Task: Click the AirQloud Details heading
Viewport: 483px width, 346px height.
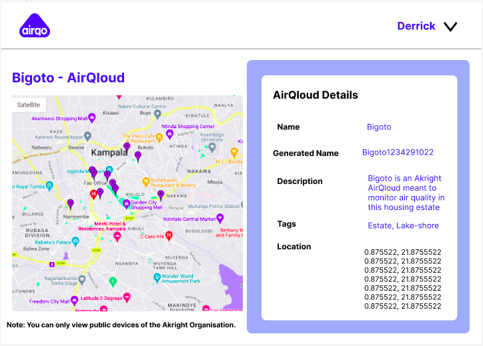Action: pyautogui.click(x=316, y=95)
